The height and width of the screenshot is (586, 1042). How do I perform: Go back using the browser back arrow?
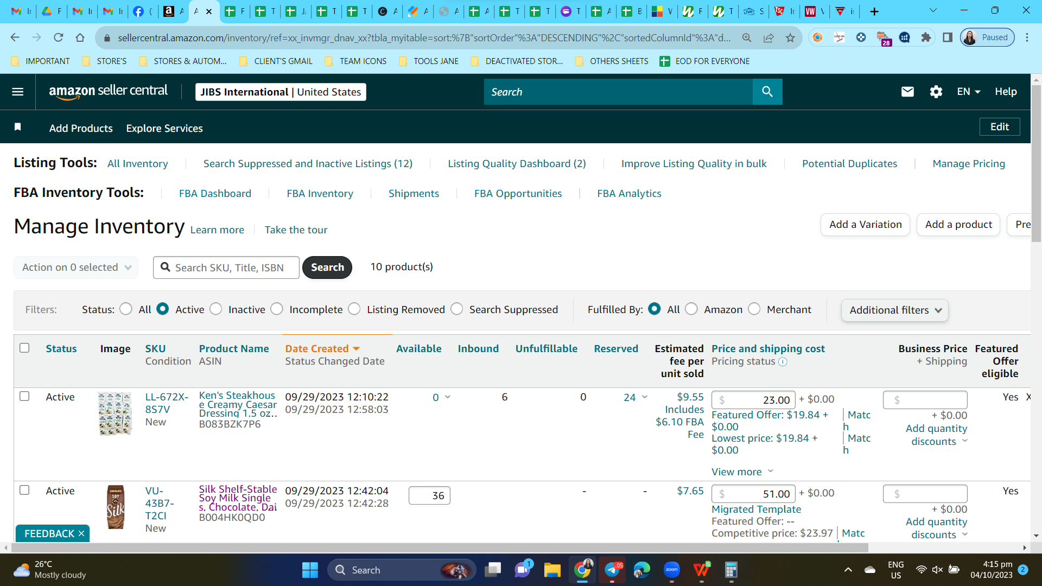click(15, 37)
